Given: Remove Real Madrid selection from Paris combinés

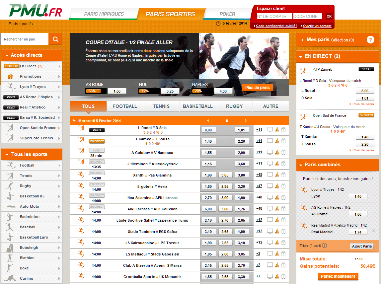Looking at the screenshot, I should click(373, 231).
